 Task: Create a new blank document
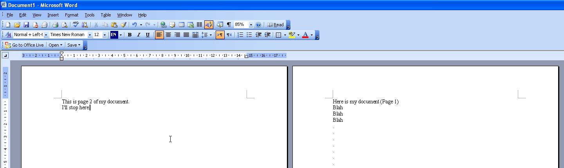pyautogui.click(x=8, y=25)
